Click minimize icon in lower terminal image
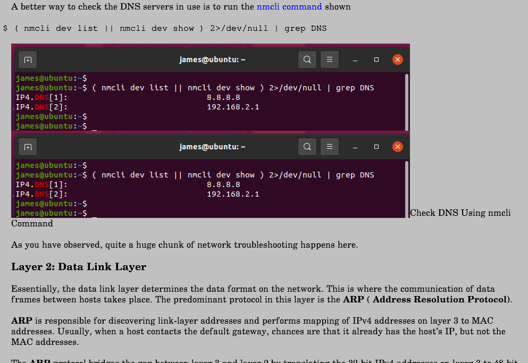The image size is (528, 363). (355, 147)
